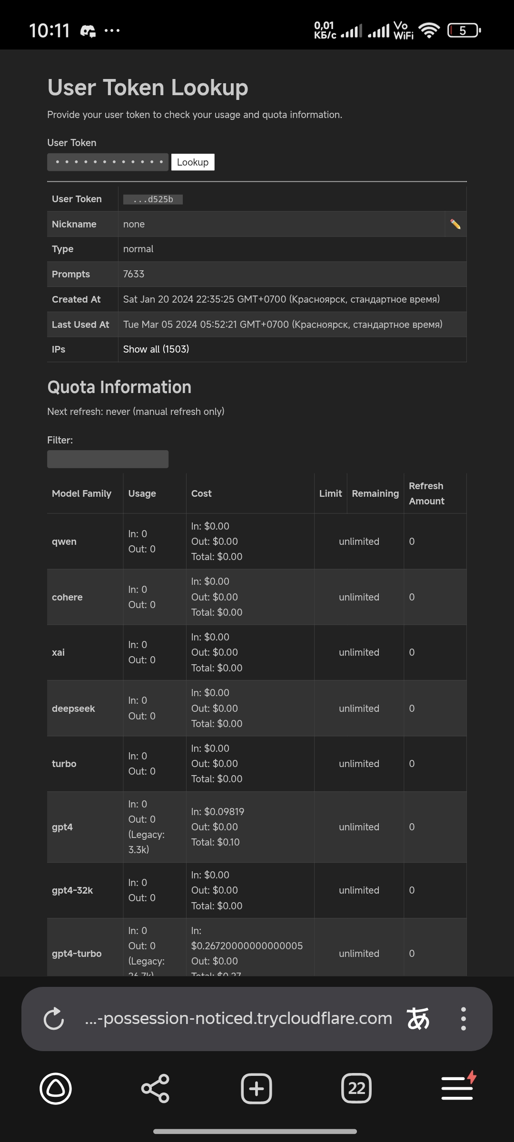Open the hamburger menu with lightning badge
514x1142 pixels.
[x=457, y=1088]
